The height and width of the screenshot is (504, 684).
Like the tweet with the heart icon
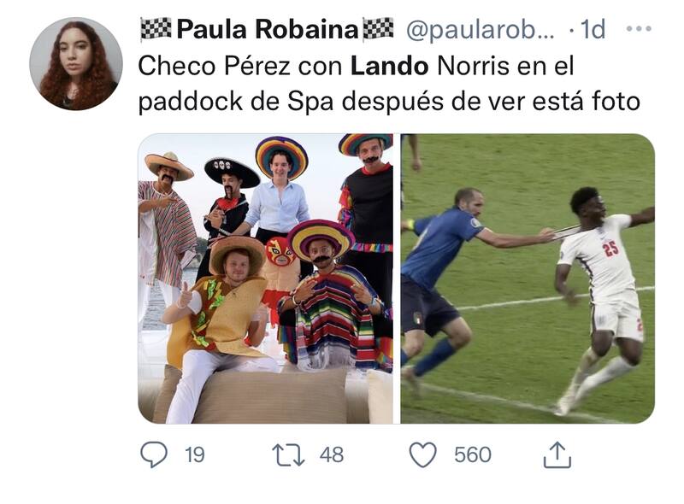[x=422, y=454]
